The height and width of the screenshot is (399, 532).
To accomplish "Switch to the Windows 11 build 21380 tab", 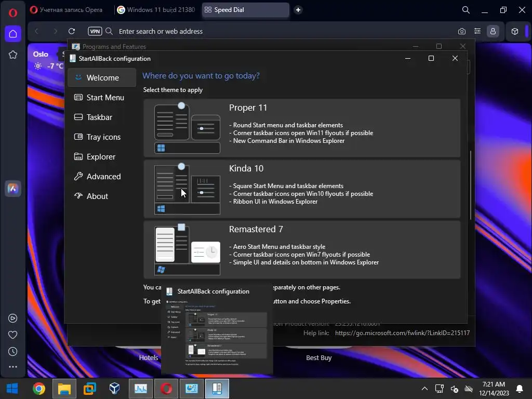I will tap(156, 10).
